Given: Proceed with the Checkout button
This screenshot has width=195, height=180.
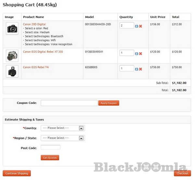Looking at the screenshot, I should coord(182,173).
